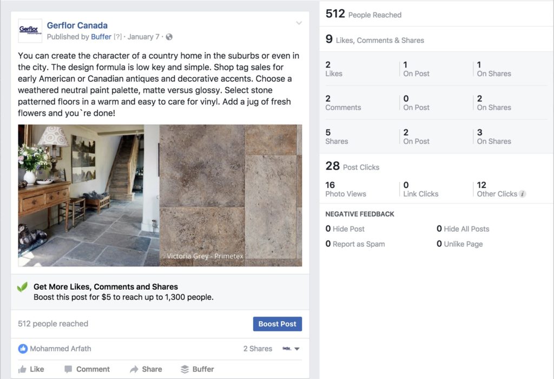
Task: Open the country home floor photo
Action: coord(160,195)
